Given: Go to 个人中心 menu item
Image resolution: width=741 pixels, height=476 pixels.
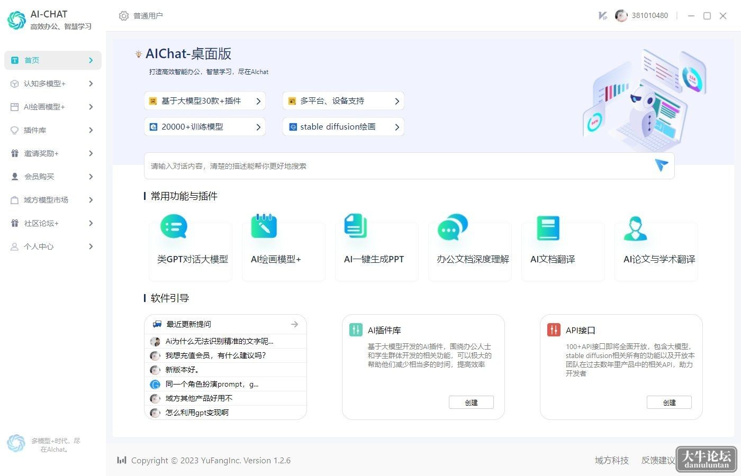Looking at the screenshot, I should click(x=53, y=246).
